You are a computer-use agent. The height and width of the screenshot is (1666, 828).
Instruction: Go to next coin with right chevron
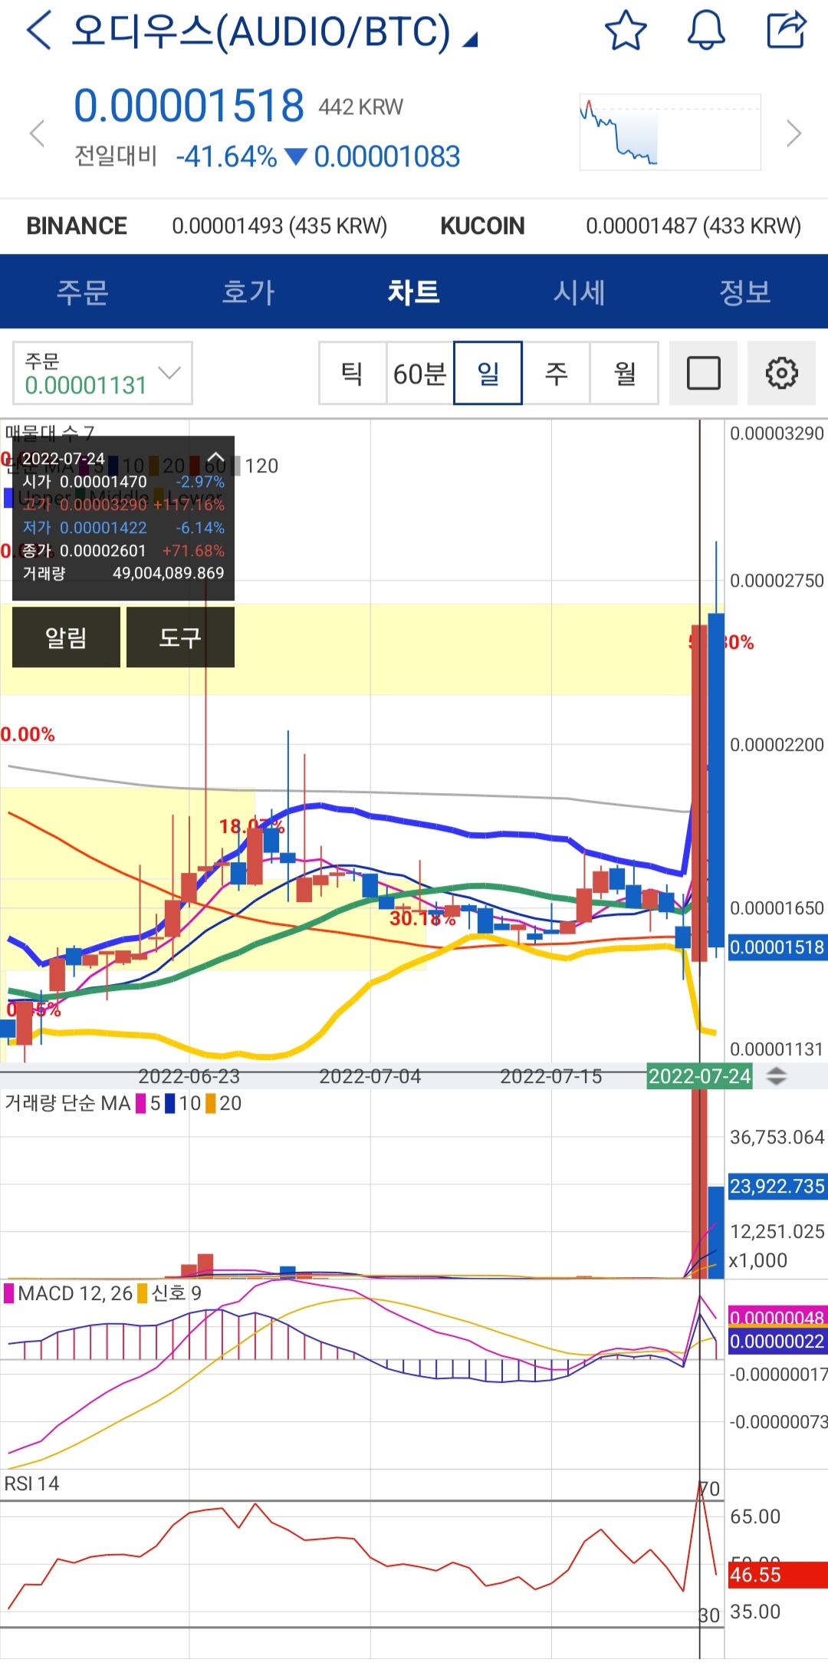(794, 133)
